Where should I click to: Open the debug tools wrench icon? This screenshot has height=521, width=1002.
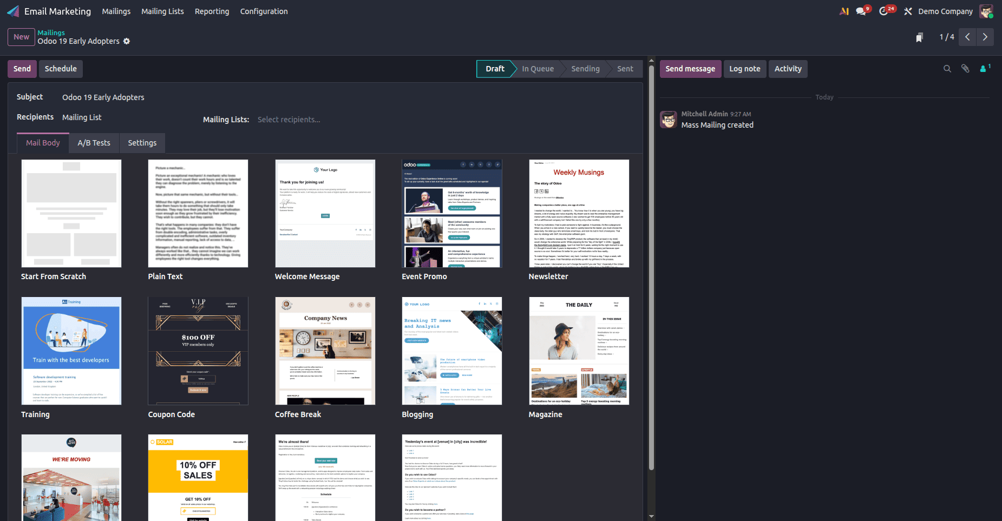click(x=908, y=11)
